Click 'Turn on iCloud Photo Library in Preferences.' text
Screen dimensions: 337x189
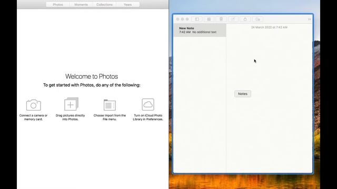[x=148, y=117]
